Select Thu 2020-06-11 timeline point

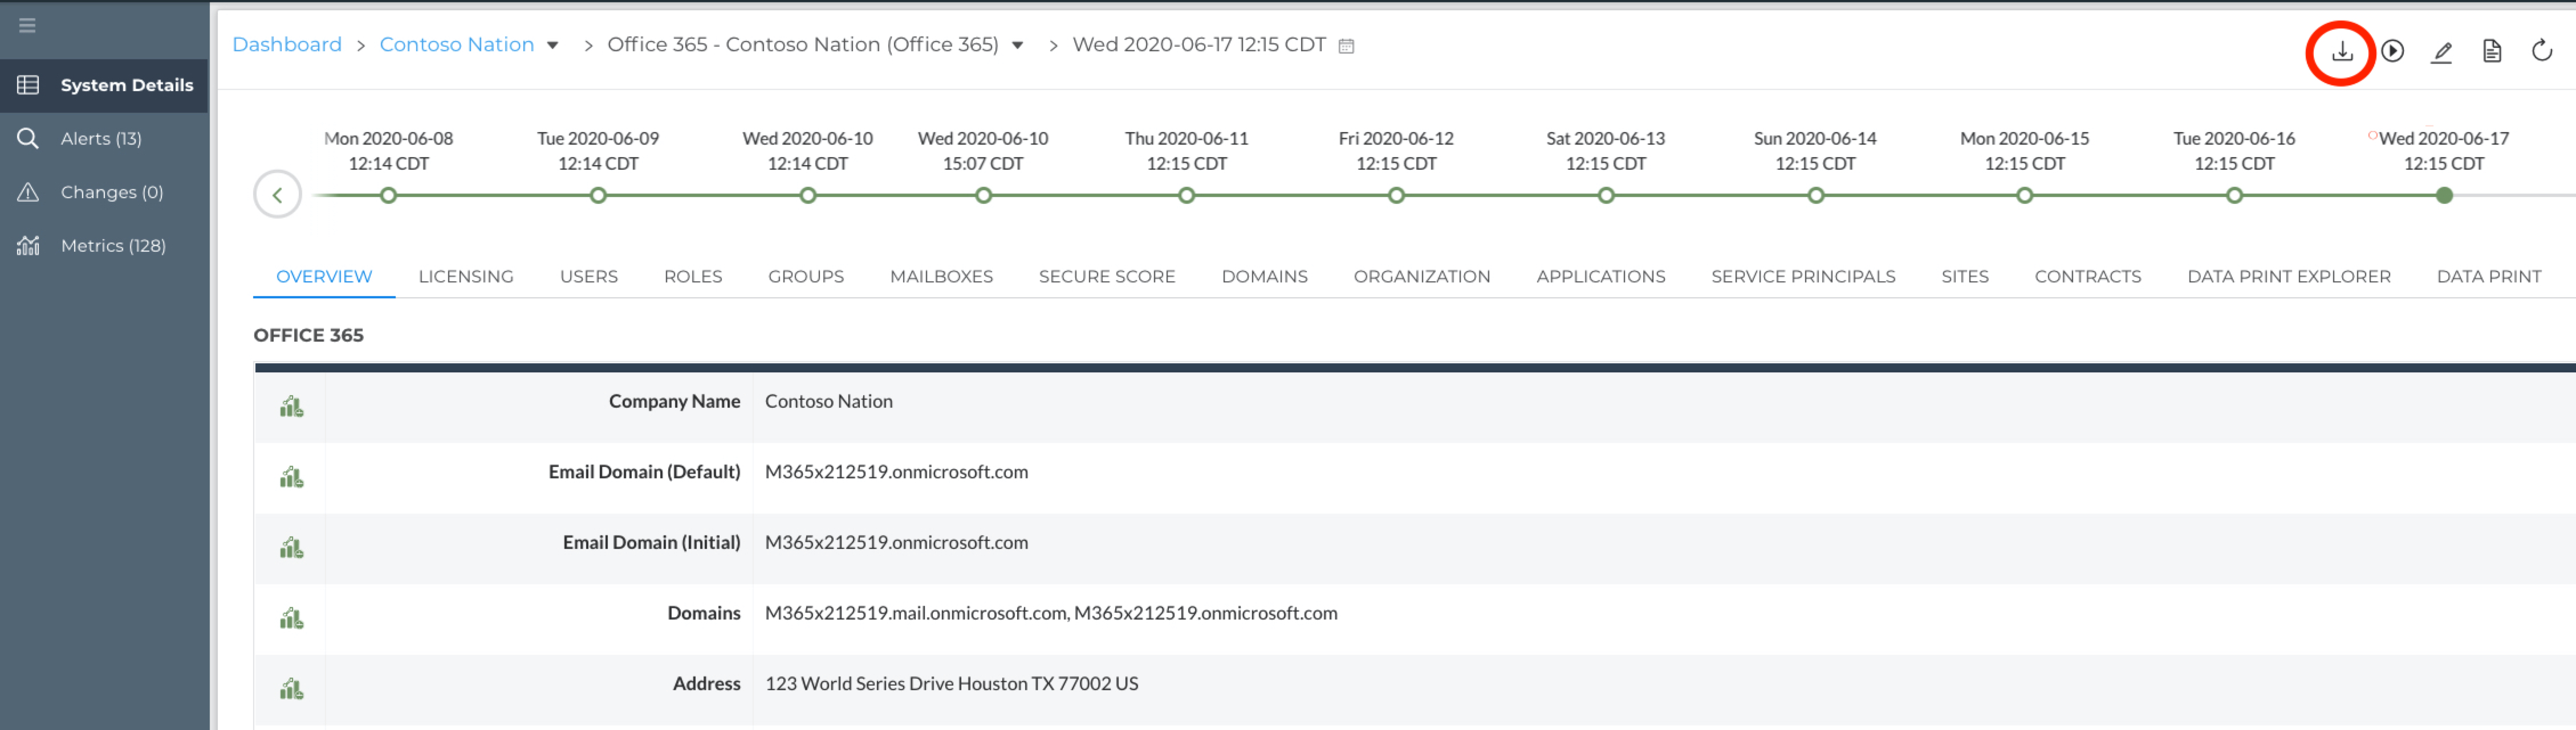click(x=1186, y=196)
